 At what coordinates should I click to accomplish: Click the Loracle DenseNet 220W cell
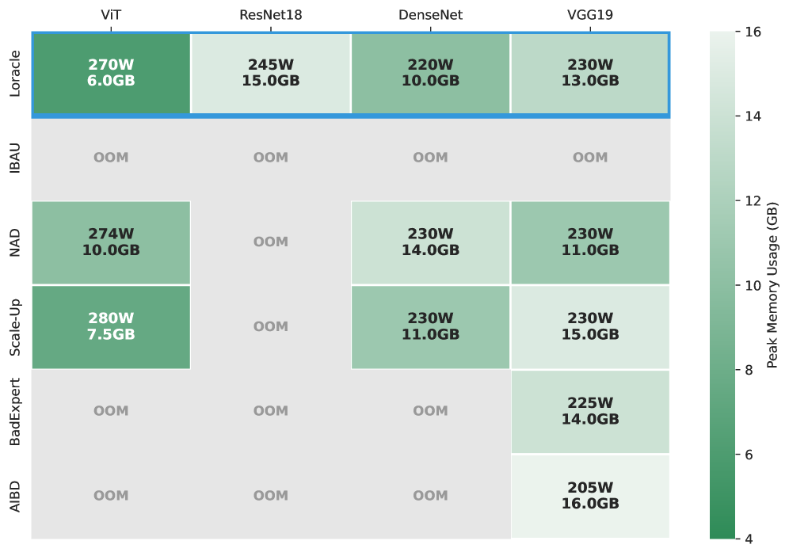(x=430, y=73)
